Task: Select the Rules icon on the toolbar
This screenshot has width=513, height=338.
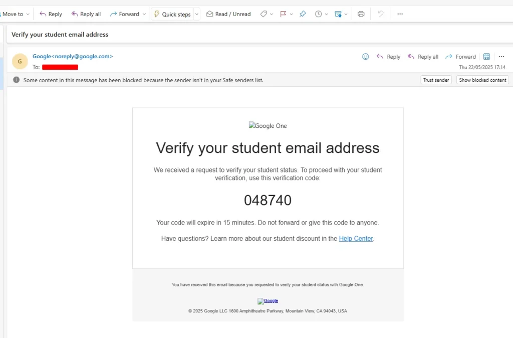Action: [x=338, y=14]
